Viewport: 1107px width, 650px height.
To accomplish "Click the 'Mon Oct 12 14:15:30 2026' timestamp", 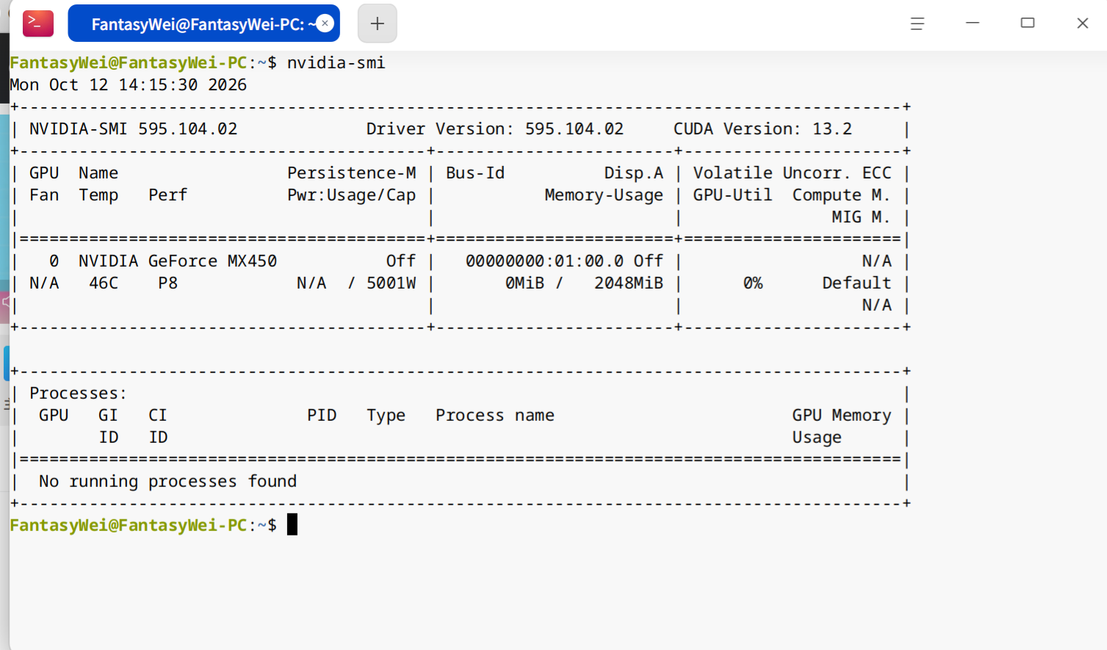I will click(x=128, y=85).
